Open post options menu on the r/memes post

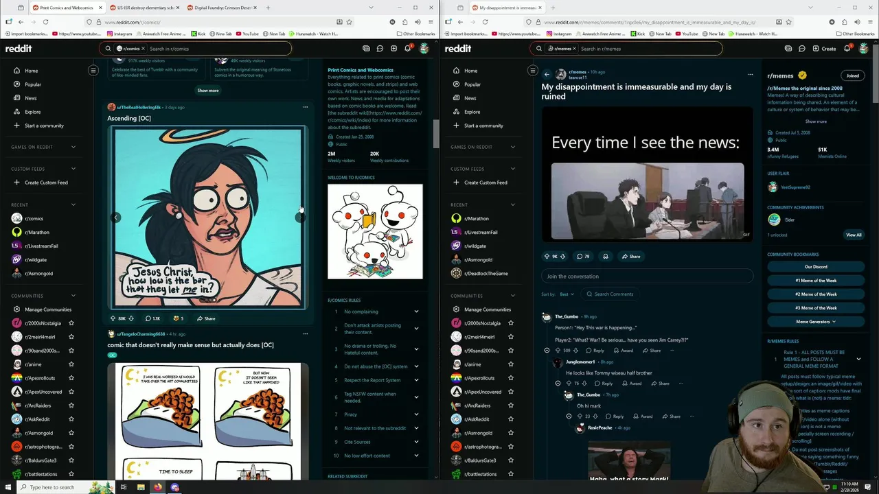(x=751, y=75)
